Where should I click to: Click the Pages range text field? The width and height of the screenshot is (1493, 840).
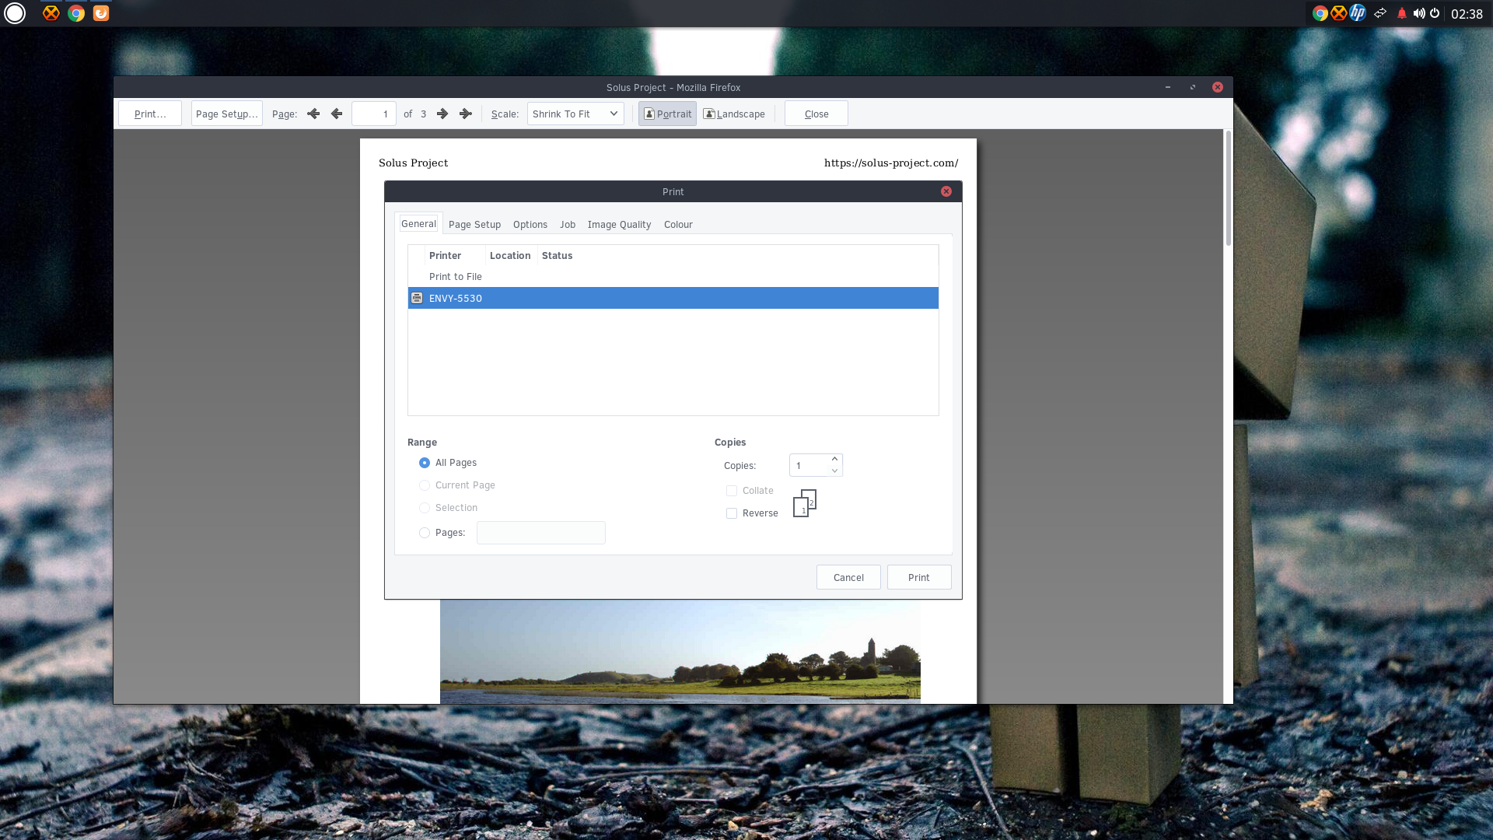coord(541,533)
